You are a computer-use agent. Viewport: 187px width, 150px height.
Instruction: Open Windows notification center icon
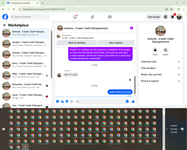pos(183,129)
